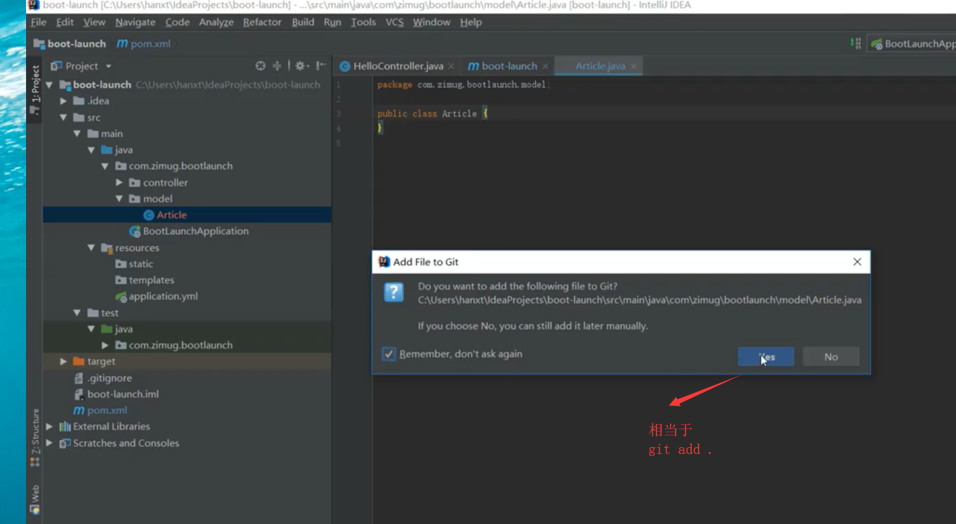Collapse the resources folder

[91, 247]
